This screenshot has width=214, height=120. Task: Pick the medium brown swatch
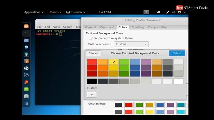(157, 68)
